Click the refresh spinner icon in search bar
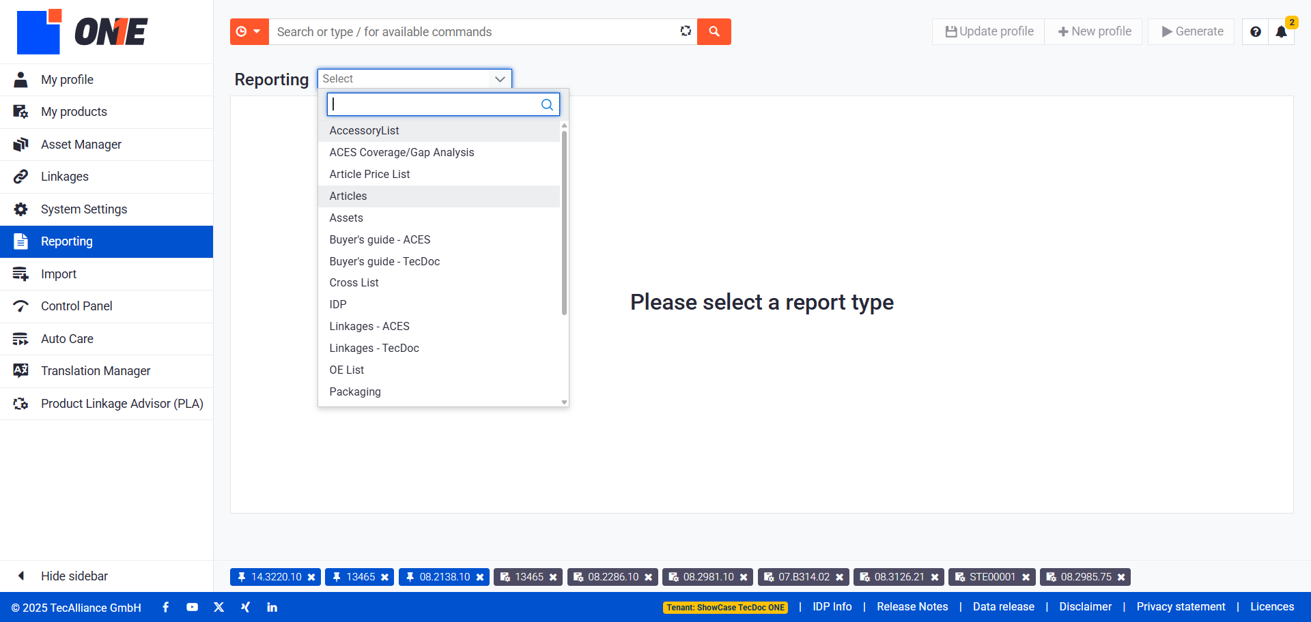The height and width of the screenshot is (622, 1311). (x=686, y=31)
